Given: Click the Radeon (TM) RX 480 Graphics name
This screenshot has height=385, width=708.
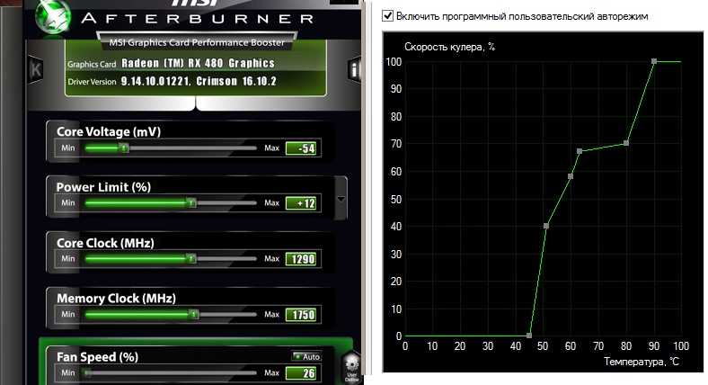Looking at the screenshot, I should pyautogui.click(x=198, y=63).
